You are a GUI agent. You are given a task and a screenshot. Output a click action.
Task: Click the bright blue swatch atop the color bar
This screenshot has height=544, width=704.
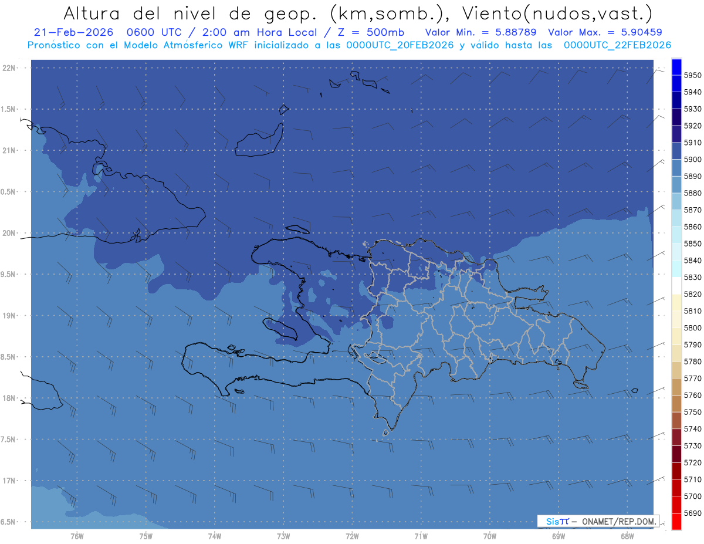point(676,67)
